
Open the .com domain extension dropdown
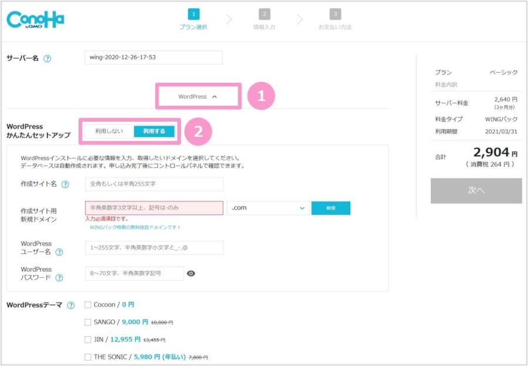[268, 208]
